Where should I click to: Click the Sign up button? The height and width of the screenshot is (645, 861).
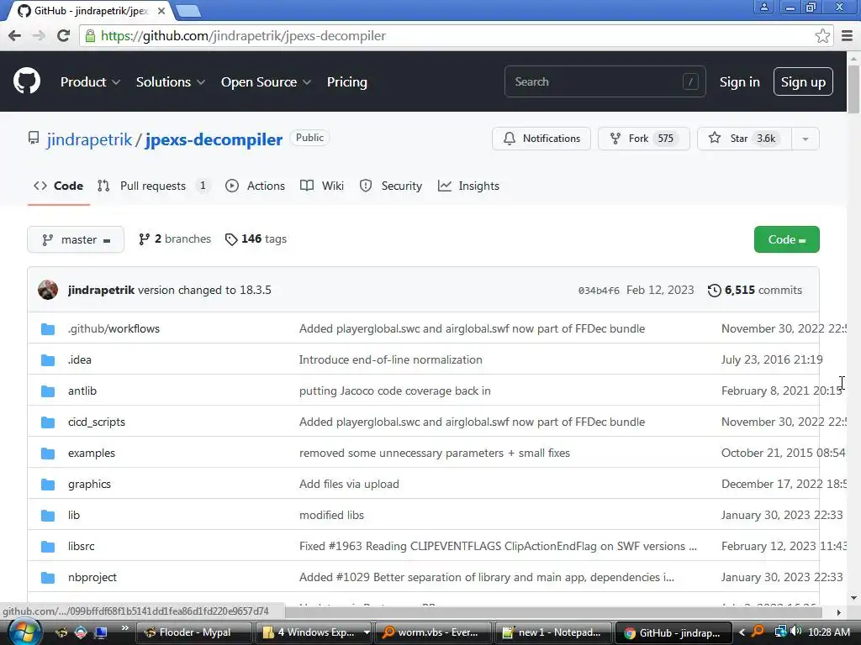pyautogui.click(x=803, y=81)
